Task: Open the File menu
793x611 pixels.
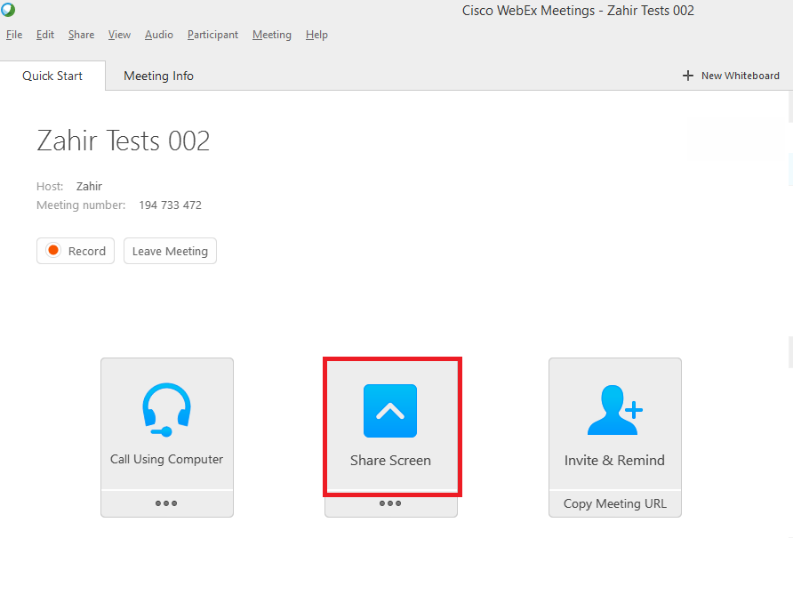Action: click(x=14, y=35)
